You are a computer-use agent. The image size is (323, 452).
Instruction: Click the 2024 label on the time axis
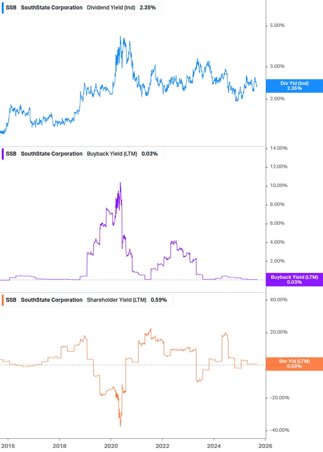pos(214,446)
